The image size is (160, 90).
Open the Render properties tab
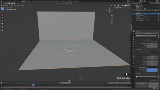pyautogui.click(x=133, y=37)
